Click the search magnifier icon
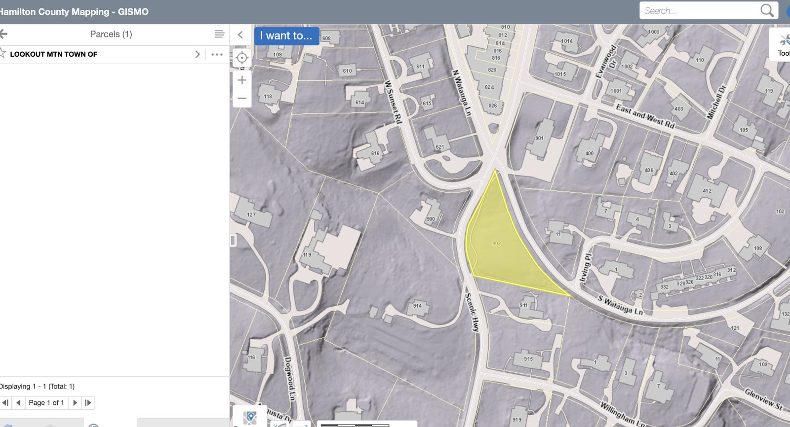The width and height of the screenshot is (790, 427). click(x=767, y=10)
